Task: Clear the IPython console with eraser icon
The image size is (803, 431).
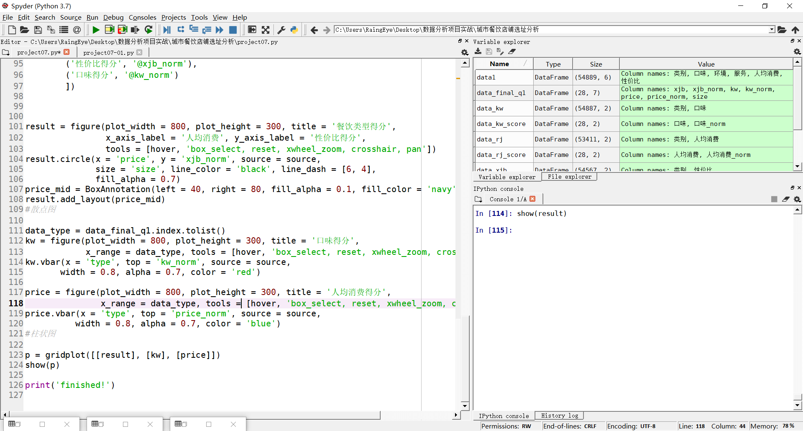Action: pos(786,199)
